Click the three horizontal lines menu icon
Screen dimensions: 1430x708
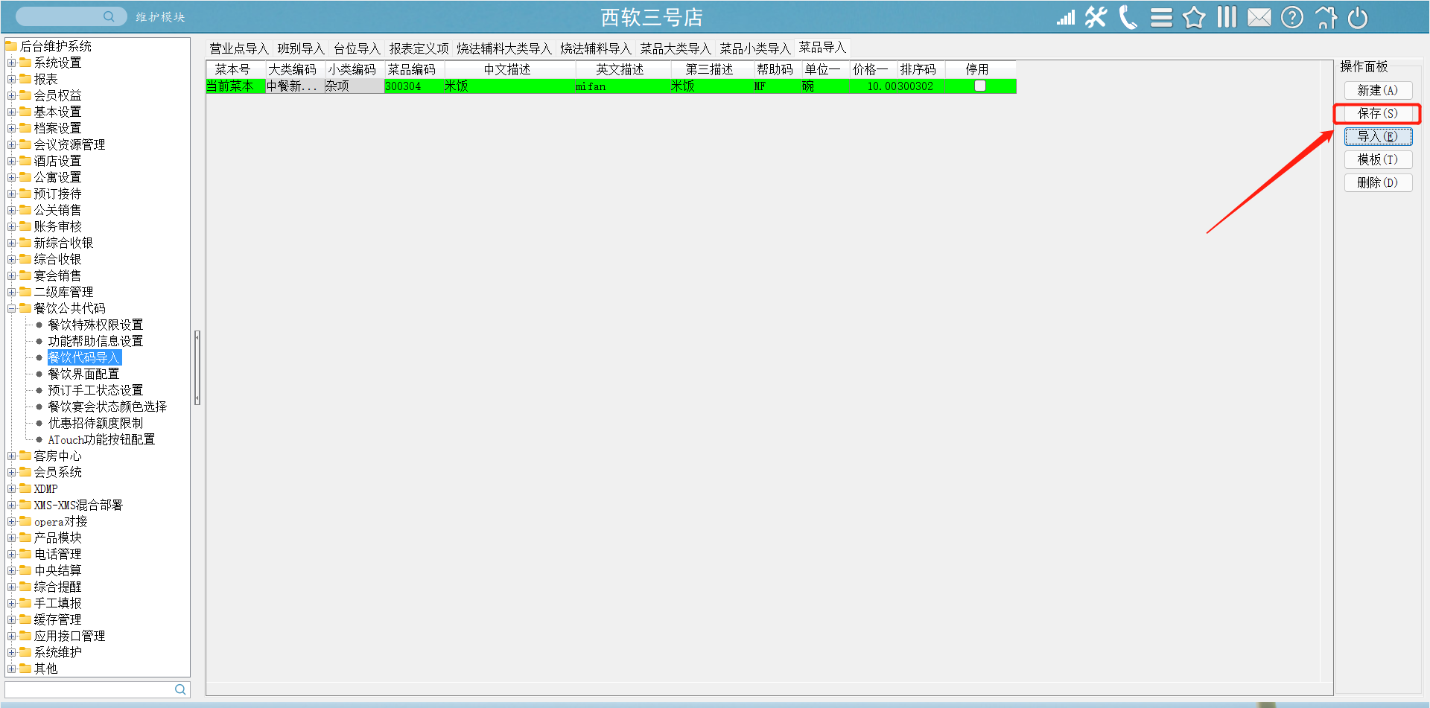[x=1161, y=17]
